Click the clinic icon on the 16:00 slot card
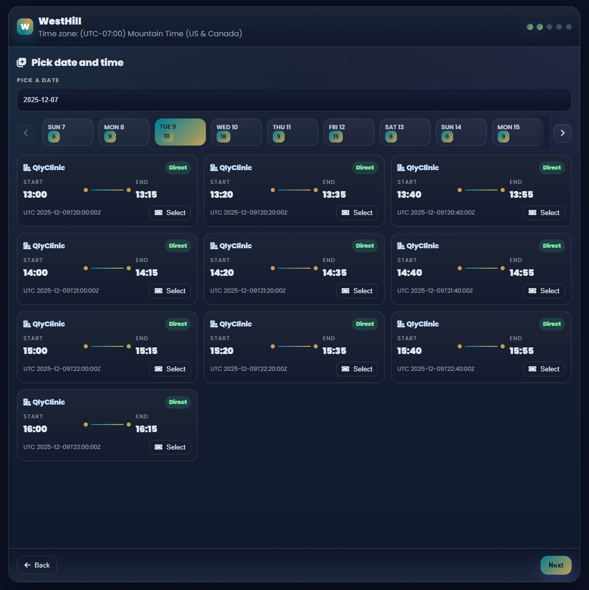The width and height of the screenshot is (589, 590). point(27,402)
